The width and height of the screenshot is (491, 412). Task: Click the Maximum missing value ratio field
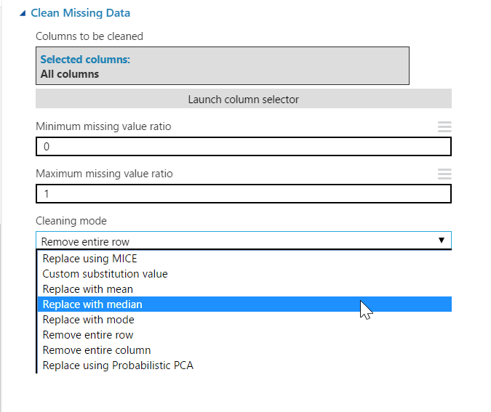tap(243, 194)
